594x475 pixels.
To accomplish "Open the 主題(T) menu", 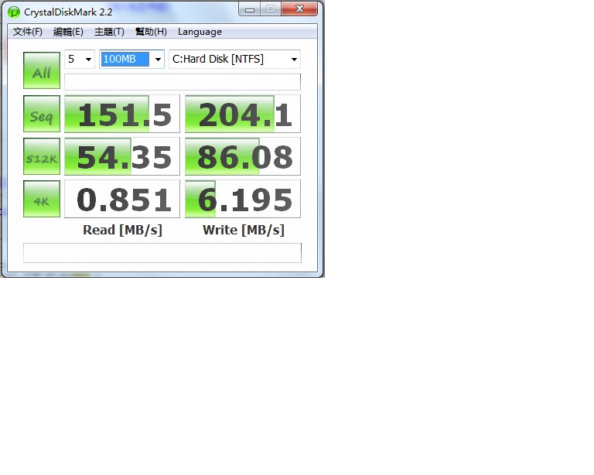I will coord(109,32).
